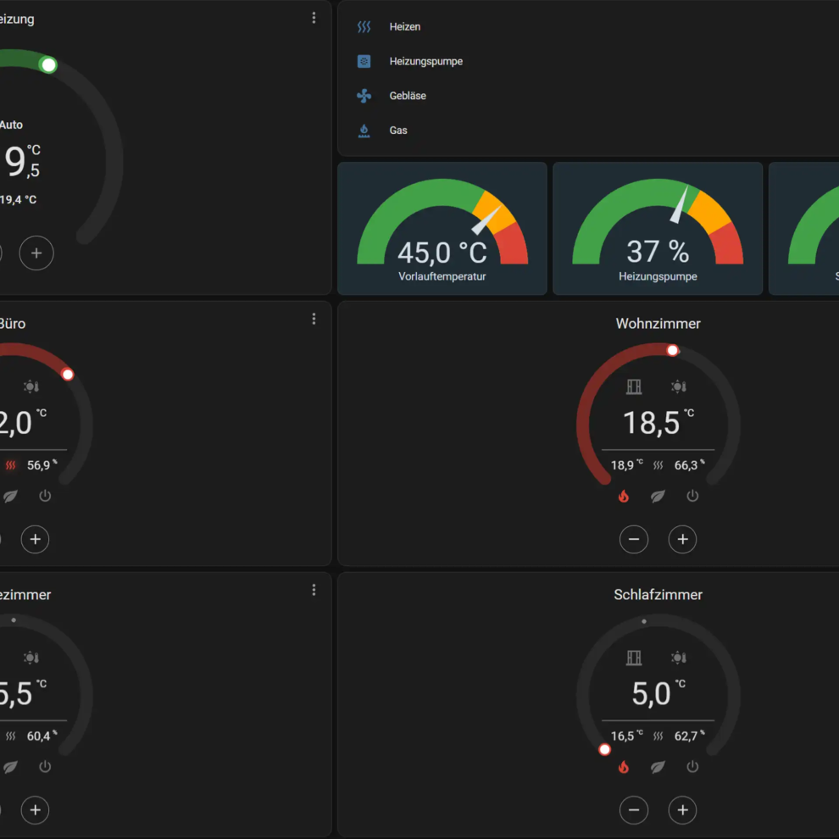Image resolution: width=839 pixels, height=839 pixels.
Task: Click the window sensor icon in Schlafzimmer
Action: pos(634,658)
